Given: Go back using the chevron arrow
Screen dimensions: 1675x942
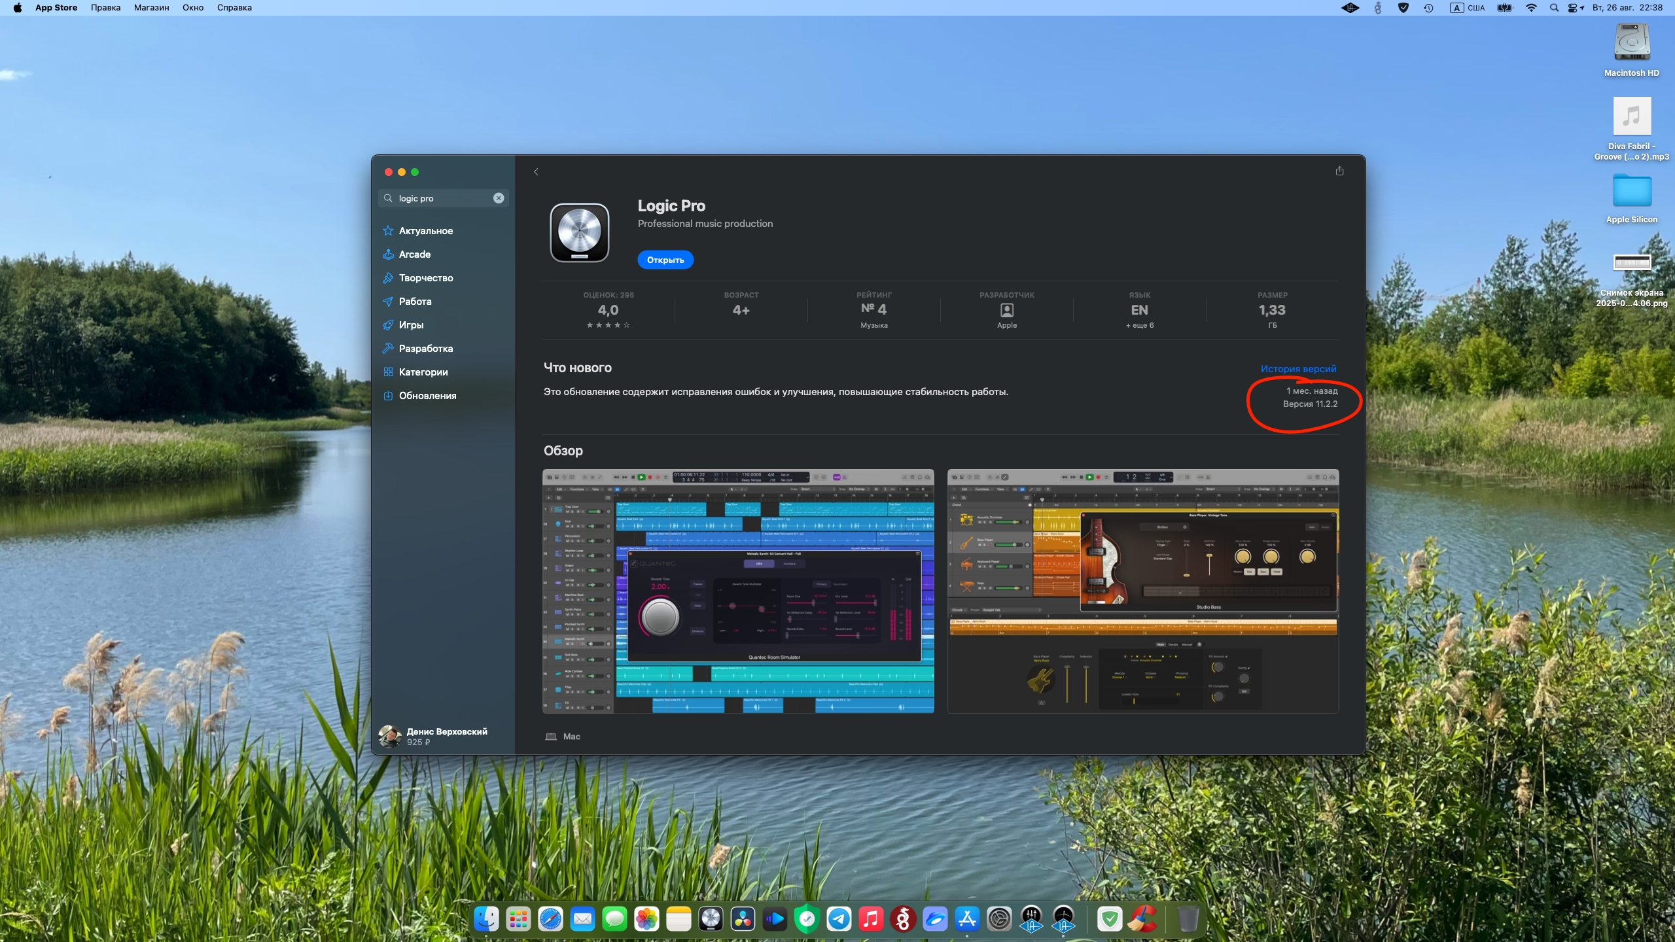Looking at the screenshot, I should 536,172.
